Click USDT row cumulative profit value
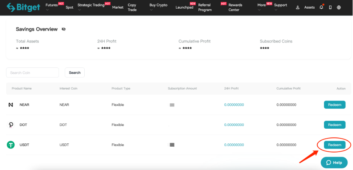Image resolution: width=353 pixels, height=170 pixels. 286,145
